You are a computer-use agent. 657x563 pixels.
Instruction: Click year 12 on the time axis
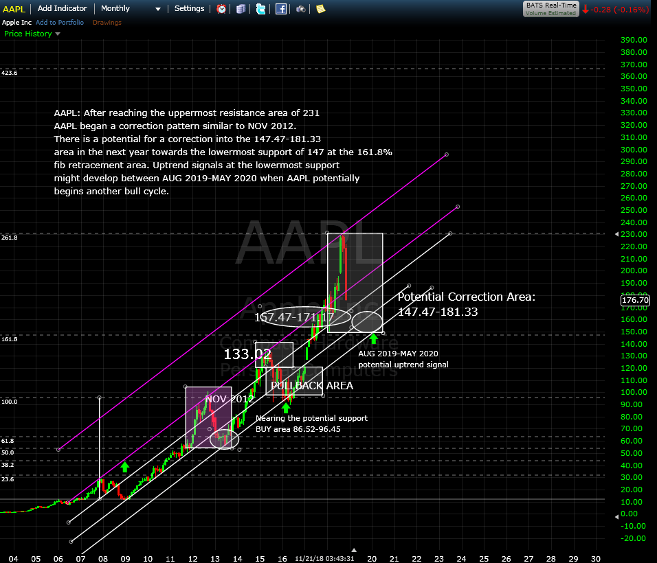(192, 558)
